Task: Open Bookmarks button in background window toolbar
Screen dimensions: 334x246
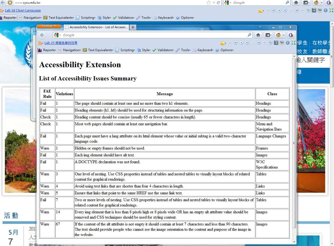Action: [x=306, y=3]
